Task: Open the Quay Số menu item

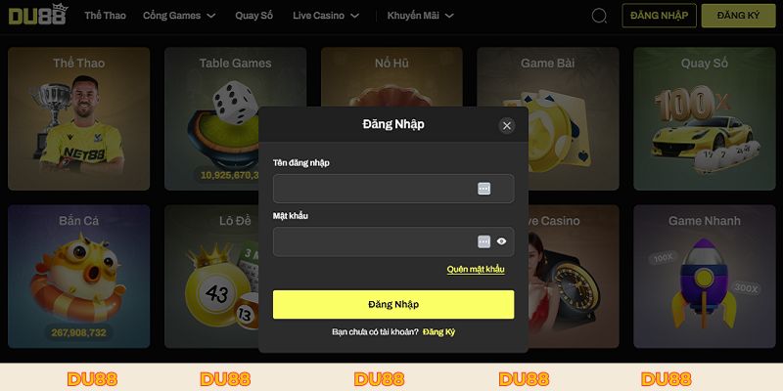Action: click(254, 16)
